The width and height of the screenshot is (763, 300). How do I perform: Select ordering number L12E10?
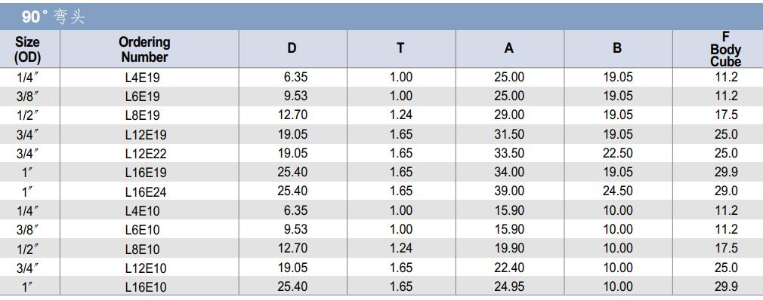click(x=146, y=268)
